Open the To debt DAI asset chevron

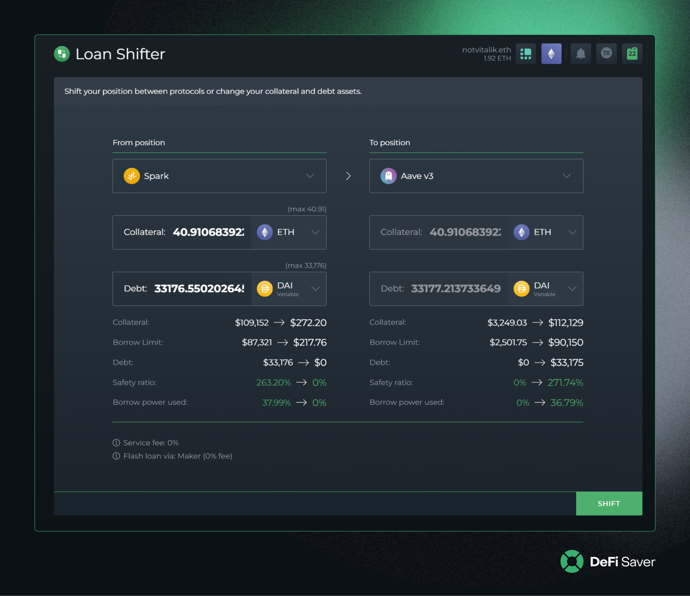572,288
